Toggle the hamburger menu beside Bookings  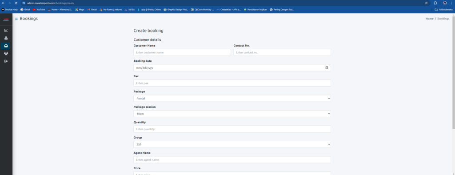click(16, 19)
